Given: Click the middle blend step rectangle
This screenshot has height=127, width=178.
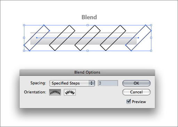Looking at the screenshot, I should tap(88, 38).
